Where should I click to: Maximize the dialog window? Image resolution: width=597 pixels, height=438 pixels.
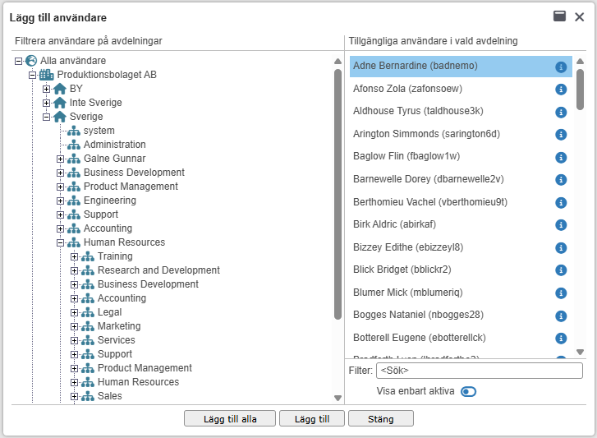click(560, 16)
